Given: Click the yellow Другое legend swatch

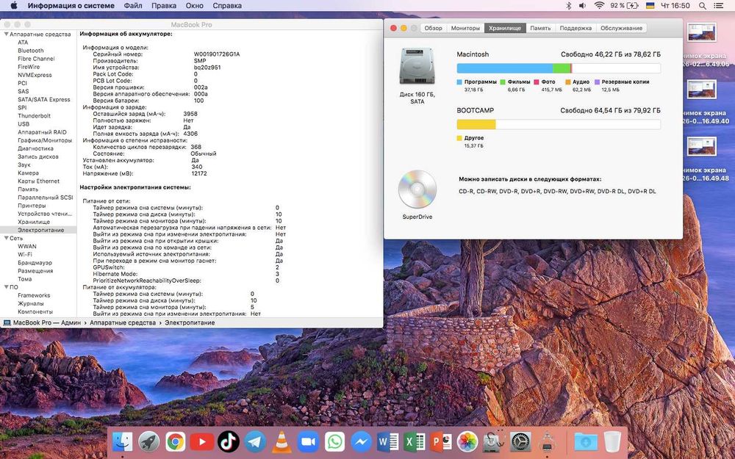Looking at the screenshot, I should [459, 138].
